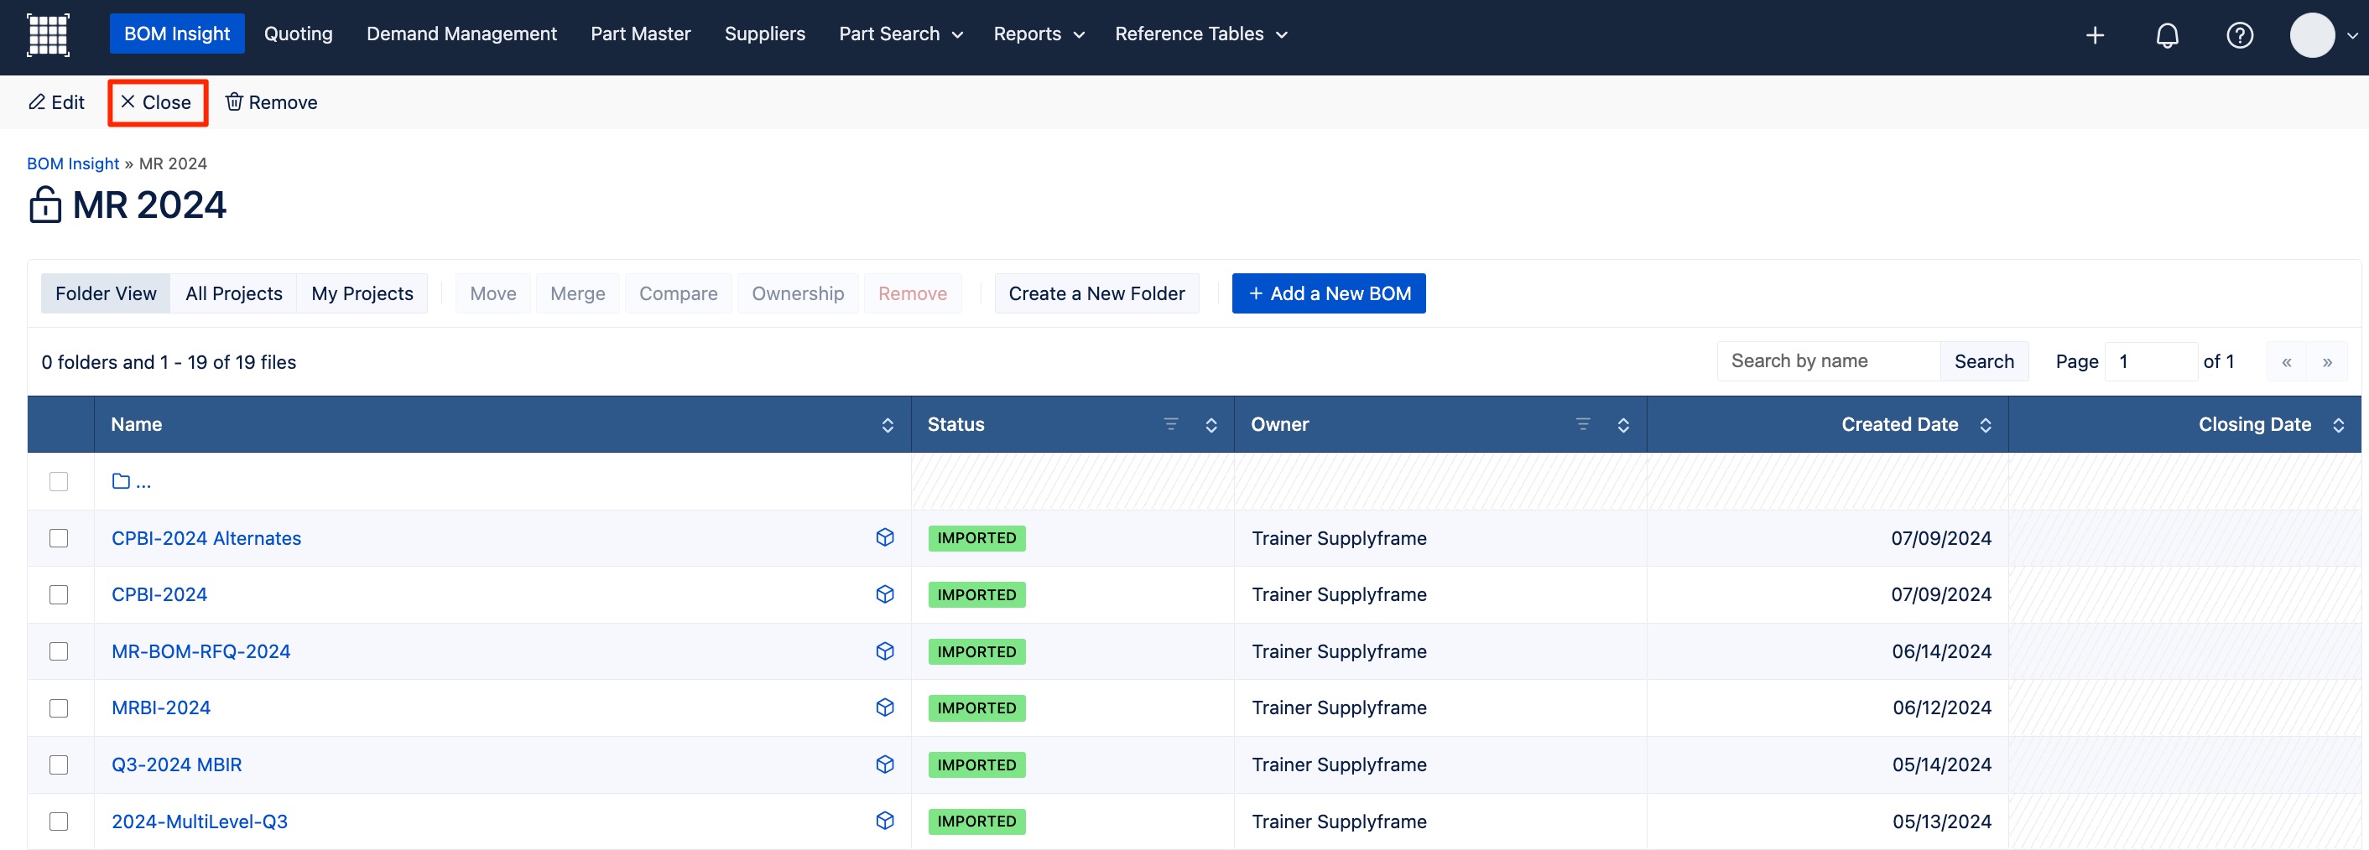Open the app grid logo icon
Screen dimensions: 2369x850
[x=48, y=35]
